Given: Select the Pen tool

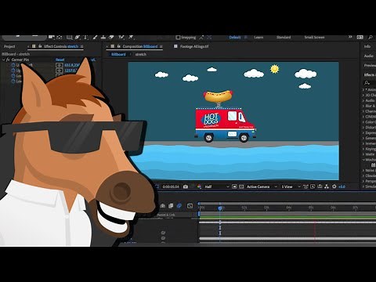Looking at the screenshot, I should (78, 38).
